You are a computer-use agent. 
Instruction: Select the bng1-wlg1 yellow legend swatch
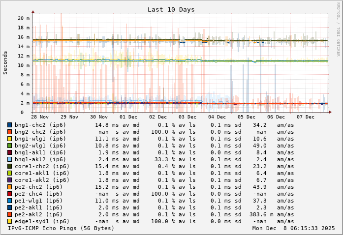pos(9,139)
